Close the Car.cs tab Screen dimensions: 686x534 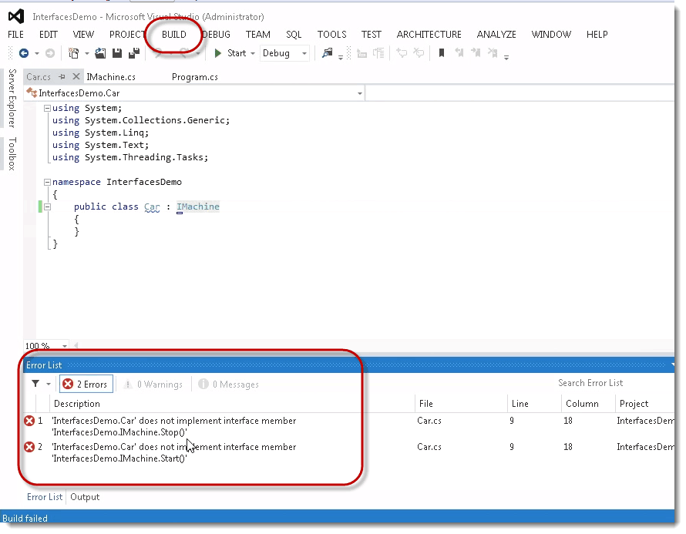tap(76, 76)
